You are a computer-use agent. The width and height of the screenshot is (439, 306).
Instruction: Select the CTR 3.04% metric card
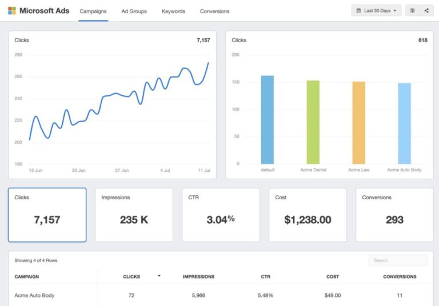(x=221, y=215)
